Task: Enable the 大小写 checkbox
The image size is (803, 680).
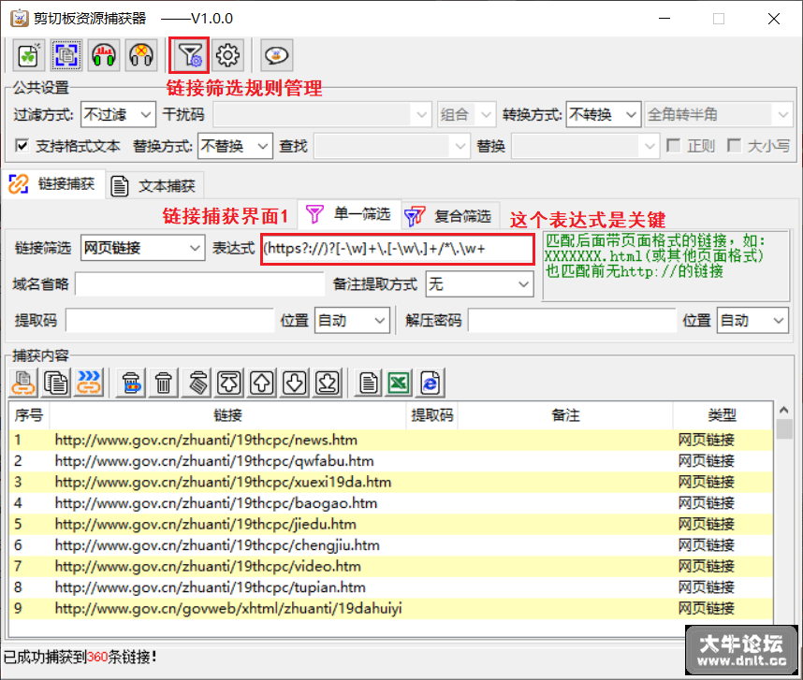Action: point(734,146)
